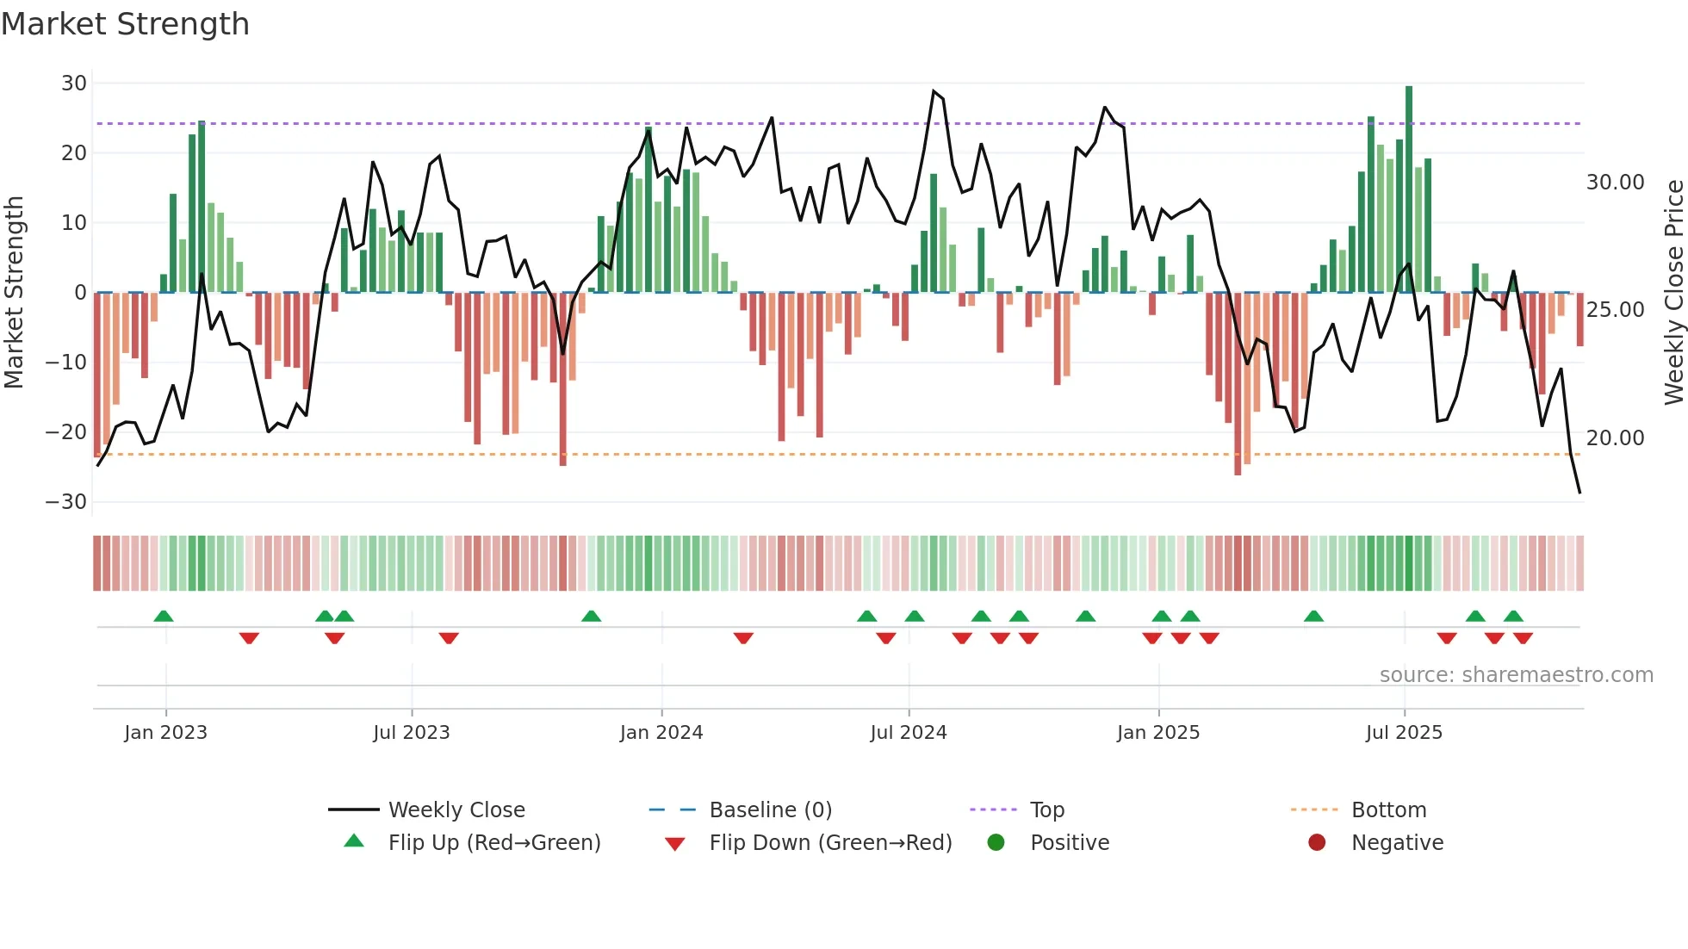1688x949 pixels.
Task: Click the Bottom legend entry
Action: (x=1388, y=809)
